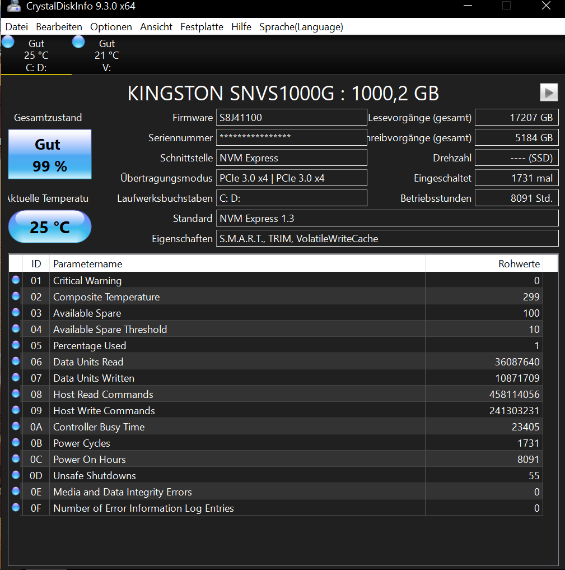Minimize the CrystalDiskInfo window

tap(468, 6)
